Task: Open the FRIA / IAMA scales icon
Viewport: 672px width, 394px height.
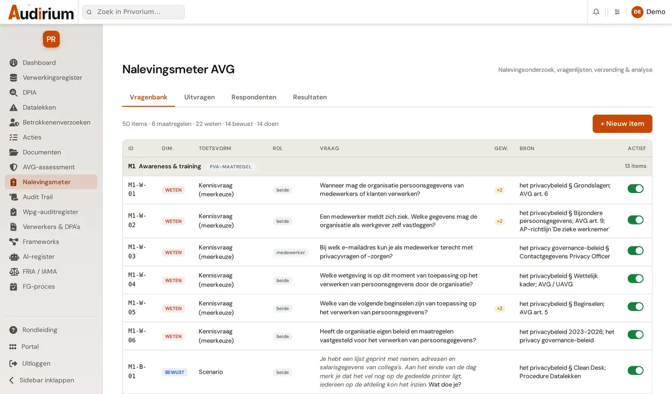Action: [x=14, y=272]
